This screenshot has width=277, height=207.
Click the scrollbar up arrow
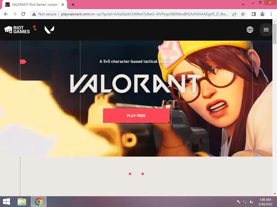click(x=275, y=21)
